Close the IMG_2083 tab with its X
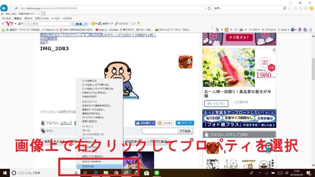The image size is (315, 177). pyautogui.click(x=39, y=14)
